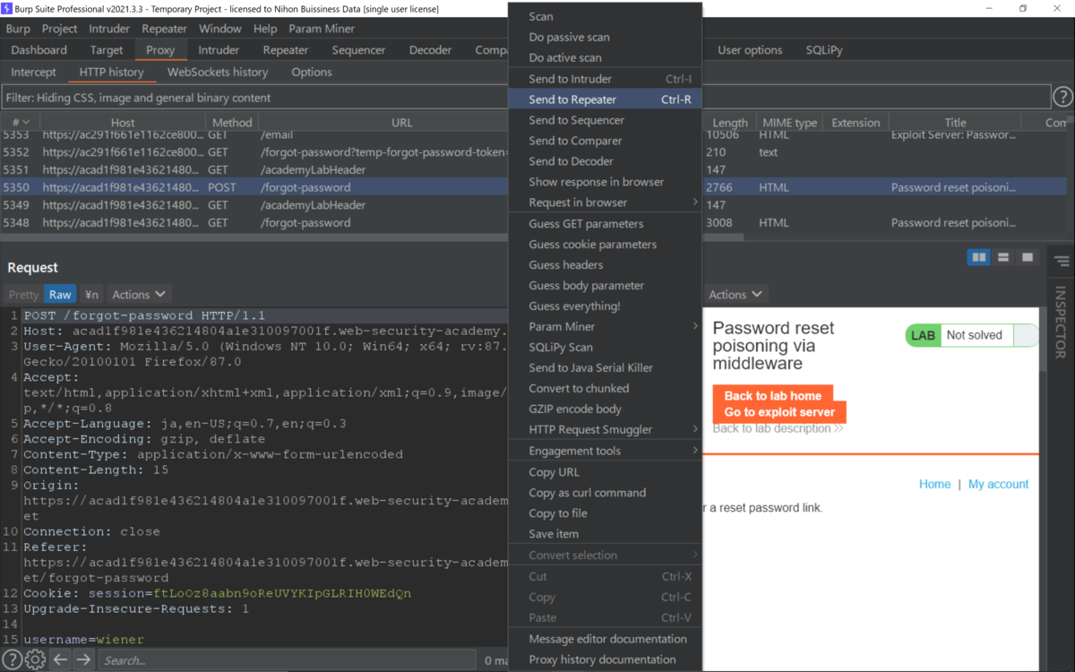
Task: Select Copy as curl command
Action: click(605, 493)
